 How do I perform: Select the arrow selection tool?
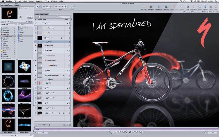37,6
